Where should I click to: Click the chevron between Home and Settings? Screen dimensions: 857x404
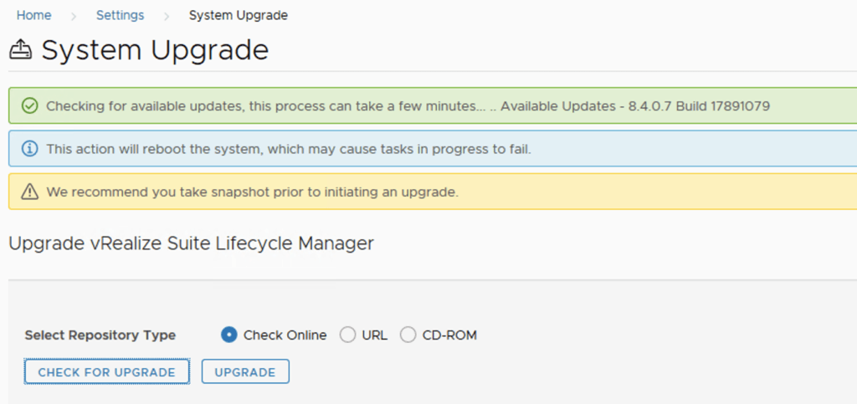[74, 16]
